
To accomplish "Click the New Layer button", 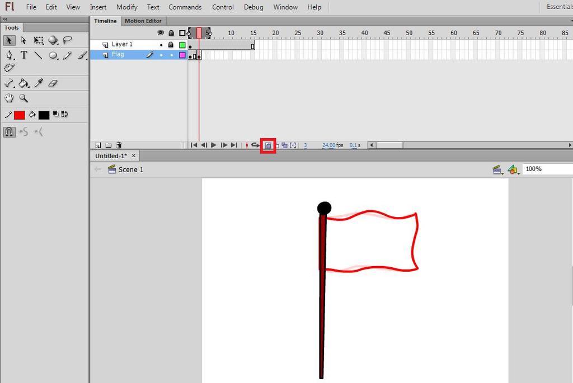I will [98, 145].
